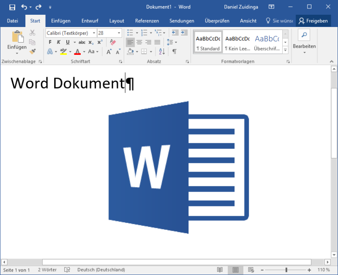
Task: Toggle italic formatting (K)
Action: tap(59, 42)
